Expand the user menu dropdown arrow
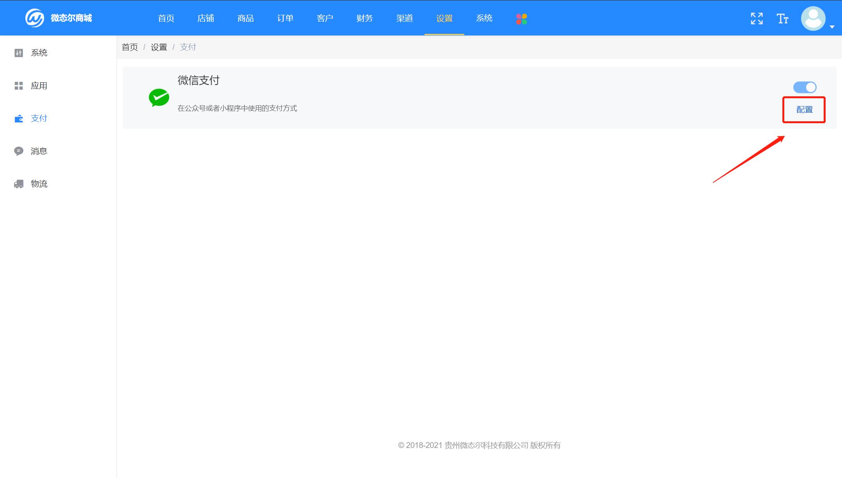The width and height of the screenshot is (842, 478). click(832, 27)
